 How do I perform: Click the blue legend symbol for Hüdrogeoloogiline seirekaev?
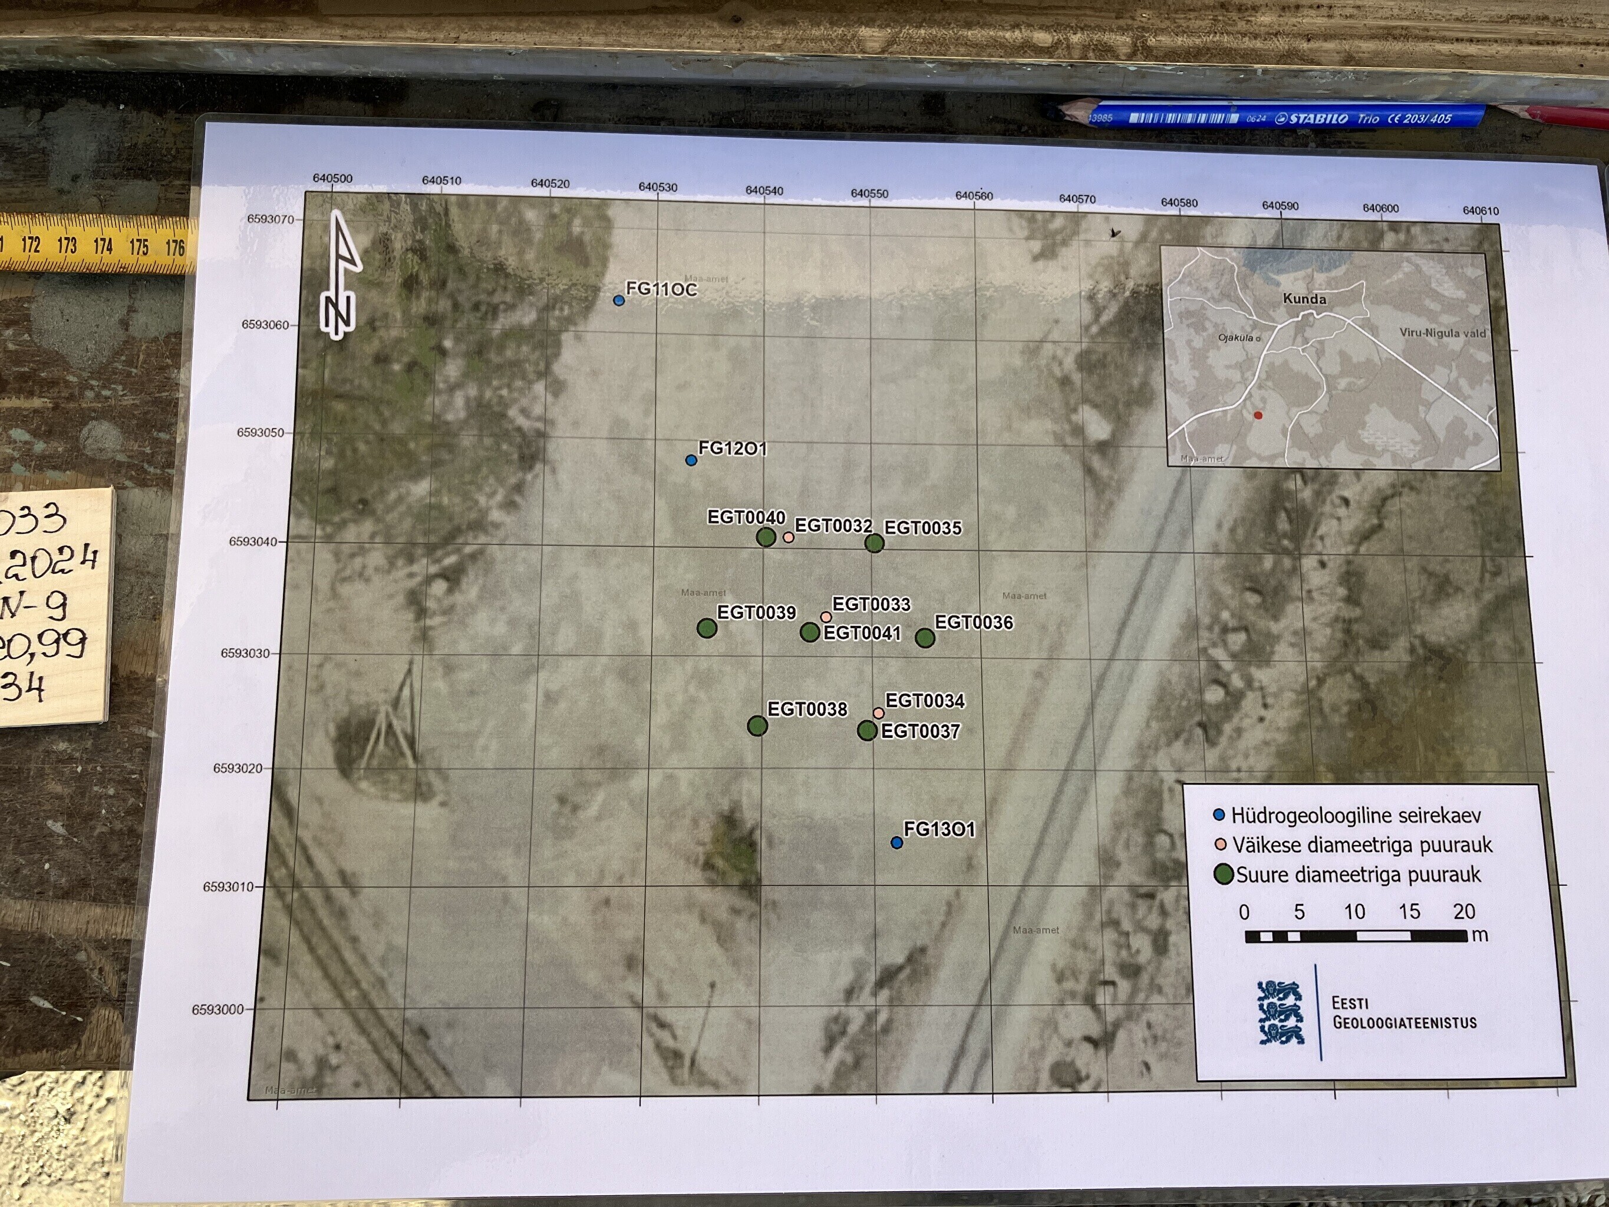pos(1220,816)
